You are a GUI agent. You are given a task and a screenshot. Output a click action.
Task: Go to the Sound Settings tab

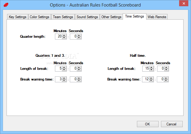tap(87, 17)
